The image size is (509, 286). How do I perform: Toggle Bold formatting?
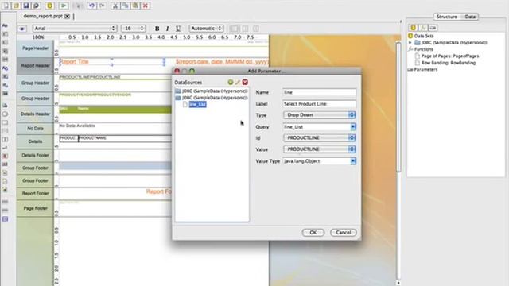(x=157, y=29)
